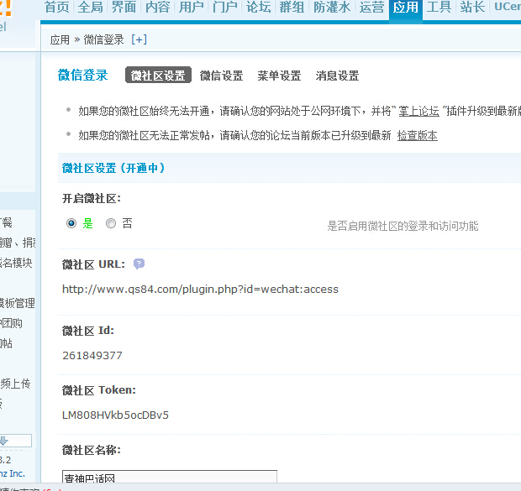Open the 运营 menu tab
The height and width of the screenshot is (491, 521).
tap(371, 7)
